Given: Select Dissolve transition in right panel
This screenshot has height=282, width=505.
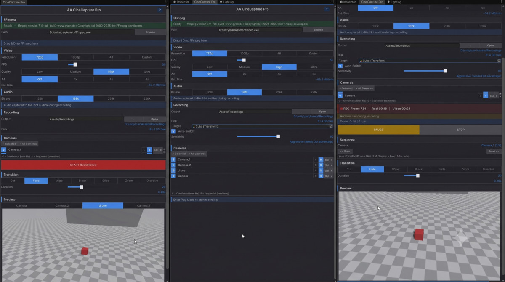Looking at the screenshot, I should [488, 169].
